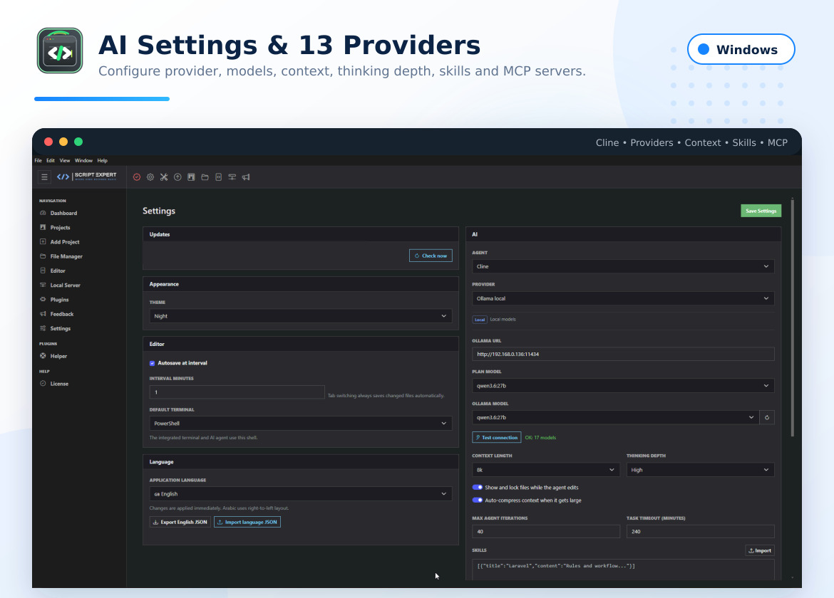The height and width of the screenshot is (598, 834).
Task: Open the folder icon in the toolbar
Action: pos(205,177)
